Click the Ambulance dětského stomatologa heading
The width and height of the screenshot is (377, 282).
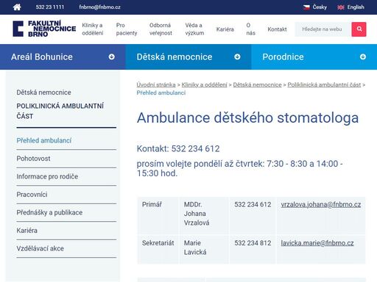coord(247,117)
